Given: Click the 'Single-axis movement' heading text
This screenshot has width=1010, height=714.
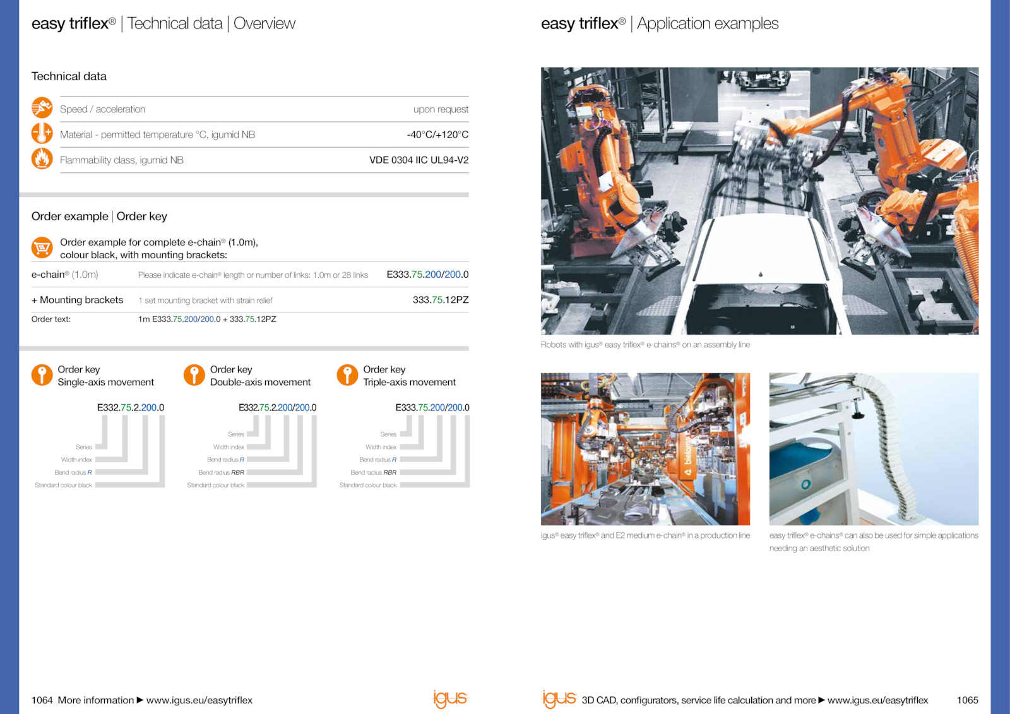Looking at the screenshot, I should coord(105,382).
